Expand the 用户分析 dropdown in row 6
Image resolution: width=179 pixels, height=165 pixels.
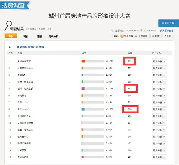(x=159, y=96)
